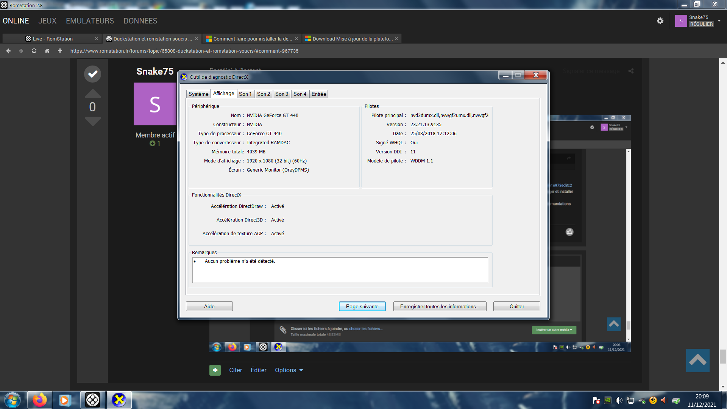Click Signaler ce message link
This screenshot has width=727, height=409.
591,71
